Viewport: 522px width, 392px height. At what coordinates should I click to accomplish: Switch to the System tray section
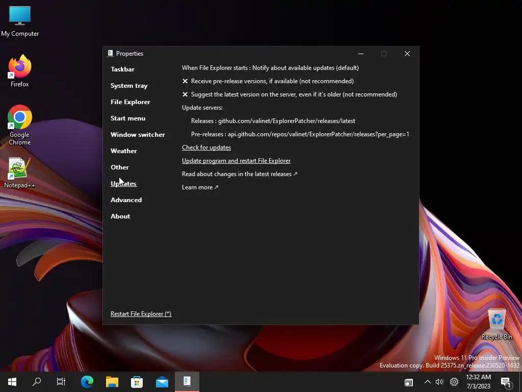coord(129,86)
